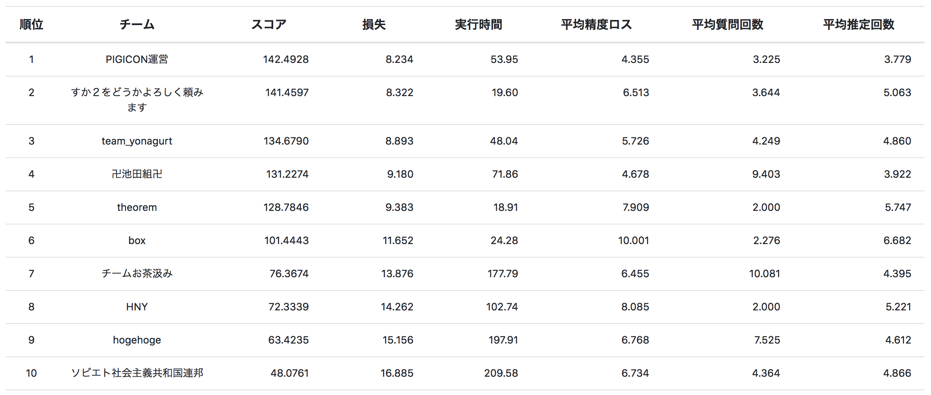931x395 pixels.
Task: Select the theorem team name
Action: pos(137,207)
